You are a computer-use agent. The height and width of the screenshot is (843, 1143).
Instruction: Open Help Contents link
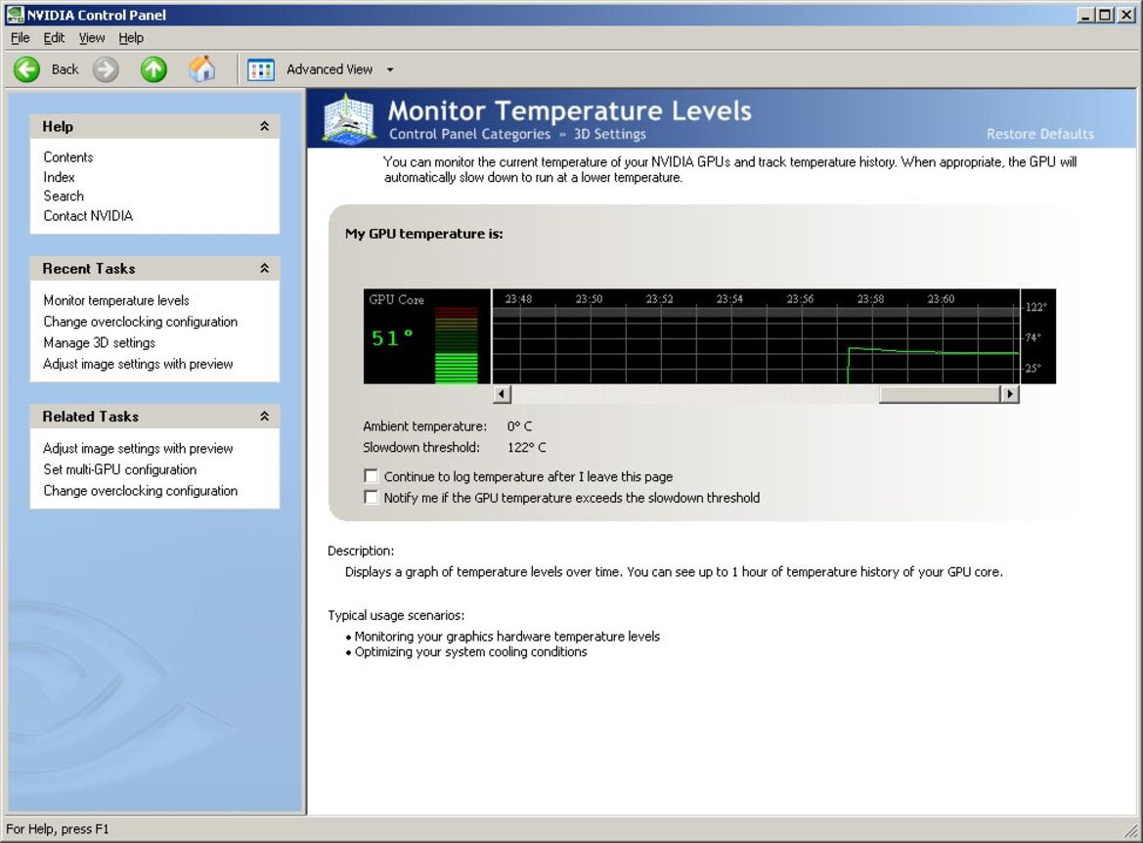tap(67, 156)
